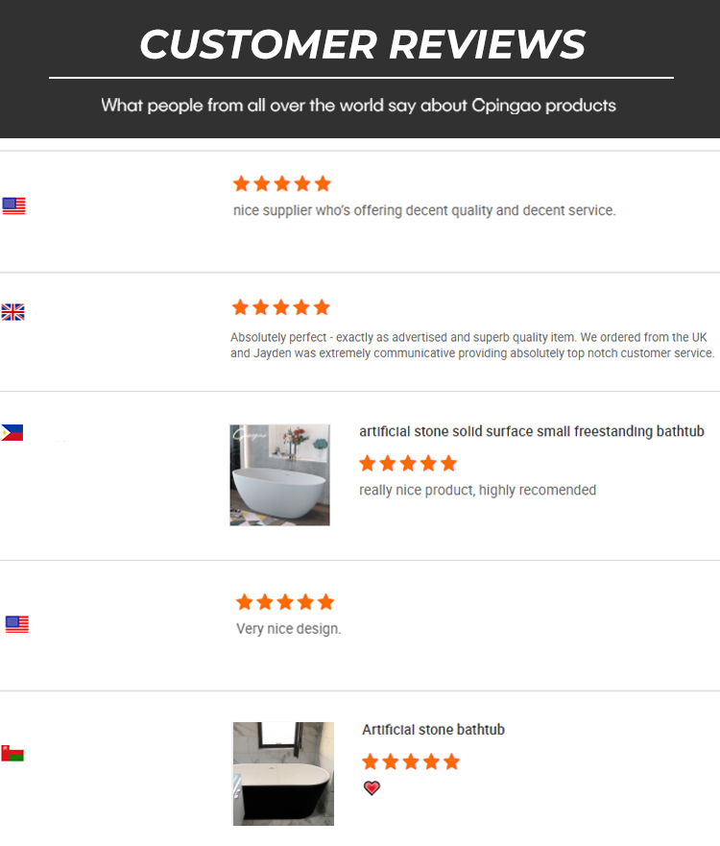Open the black bathtub review photo
This screenshot has height=846, width=720.
point(283,774)
